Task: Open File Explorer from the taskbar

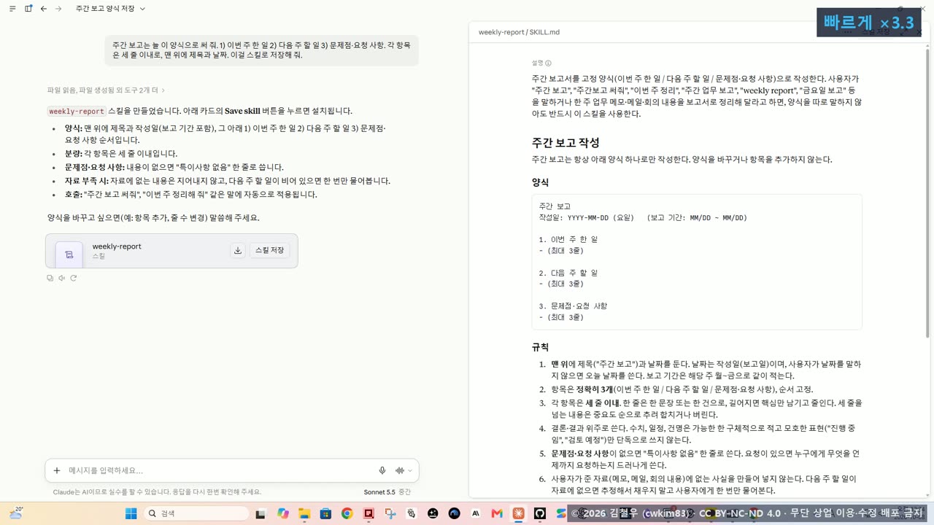Action: coord(304,513)
